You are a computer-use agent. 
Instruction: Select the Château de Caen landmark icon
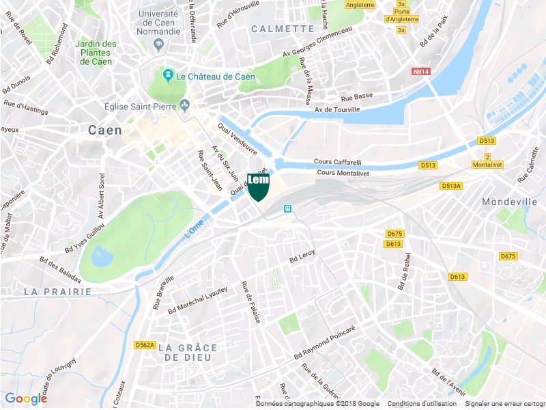click(x=169, y=76)
